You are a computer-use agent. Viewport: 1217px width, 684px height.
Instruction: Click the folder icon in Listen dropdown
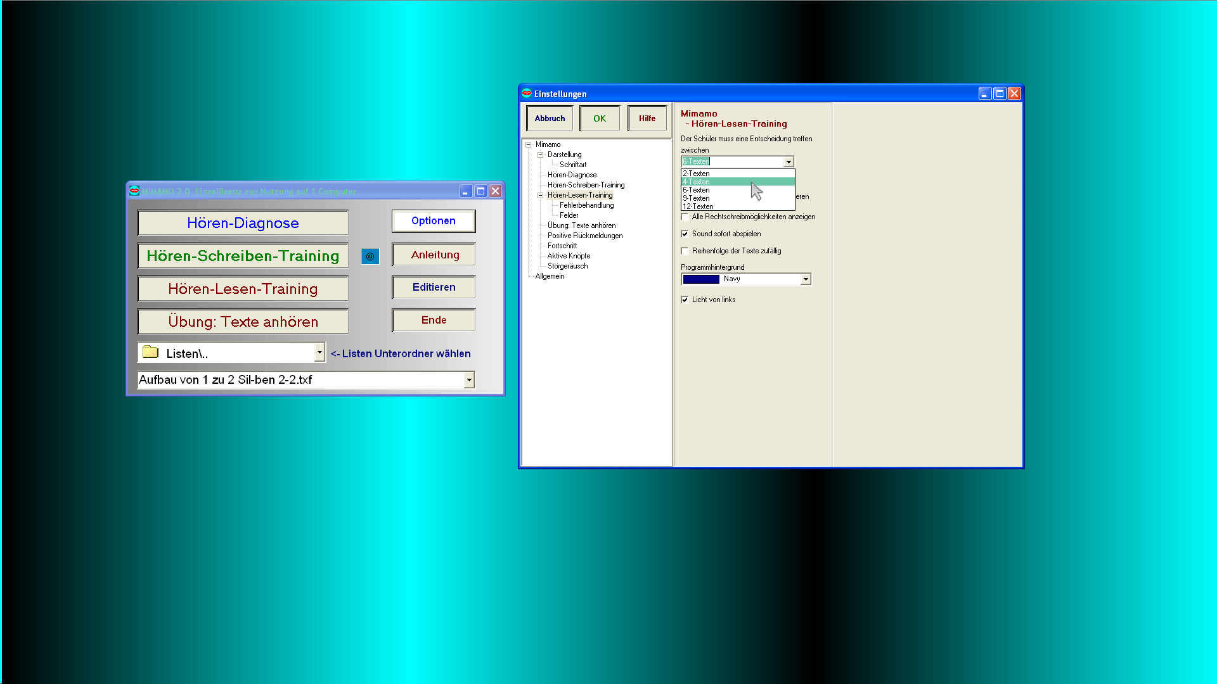[x=150, y=352]
